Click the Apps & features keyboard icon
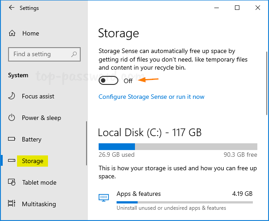The image size is (269, 221). click(x=104, y=197)
